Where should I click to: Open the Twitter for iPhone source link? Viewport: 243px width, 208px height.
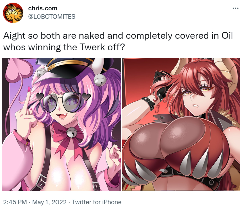click(x=96, y=202)
